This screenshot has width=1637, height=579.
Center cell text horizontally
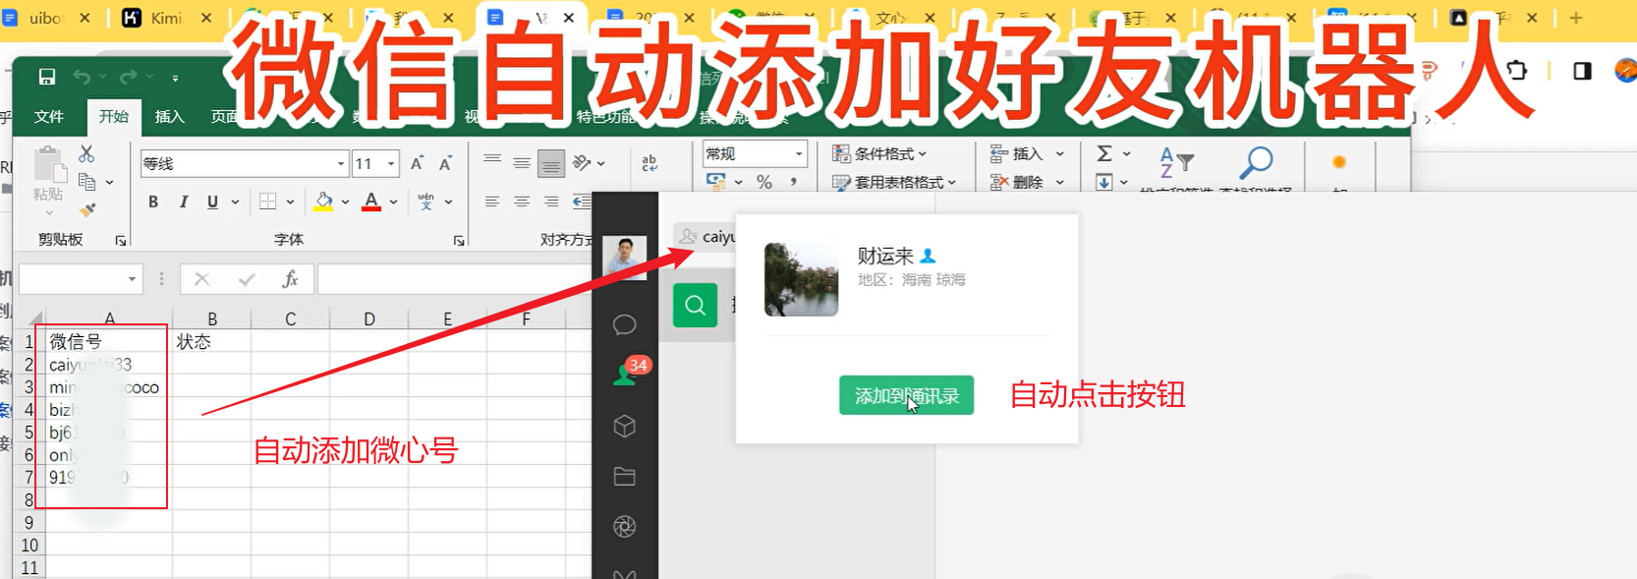pyautogui.click(x=522, y=202)
